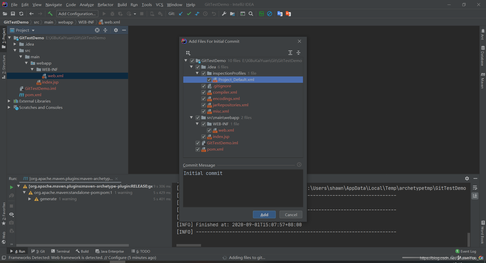The width and height of the screenshot is (486, 263).
Task: Click the Git Update Project icon
Action: point(181,14)
